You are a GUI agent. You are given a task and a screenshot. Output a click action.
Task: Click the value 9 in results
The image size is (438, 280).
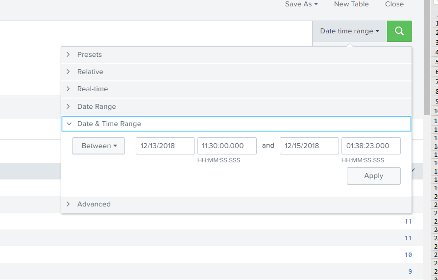[x=410, y=271]
